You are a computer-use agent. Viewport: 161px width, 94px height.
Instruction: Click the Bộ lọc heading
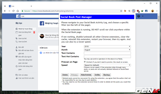tap(19, 23)
